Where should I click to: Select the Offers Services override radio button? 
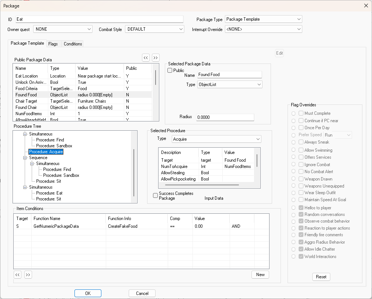point(293,157)
